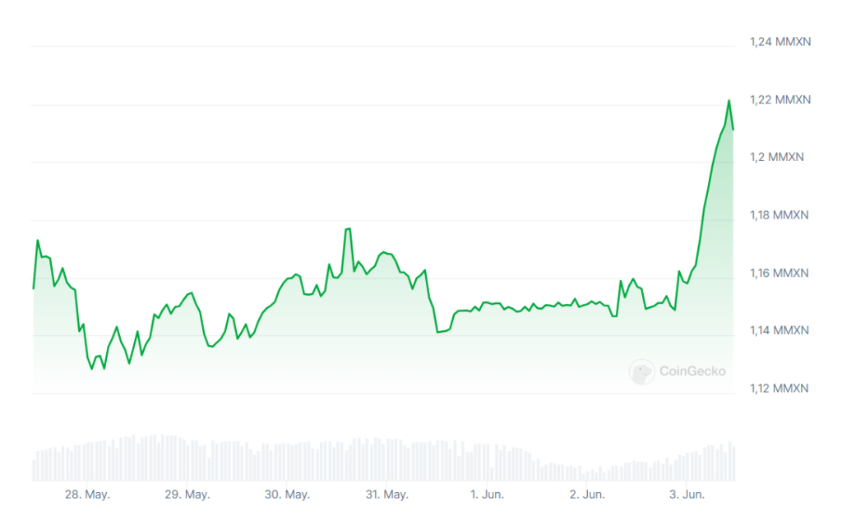Viewport: 842px width, 520px height.
Task: Select the 1. Jun. date label
Action: pyautogui.click(x=487, y=495)
